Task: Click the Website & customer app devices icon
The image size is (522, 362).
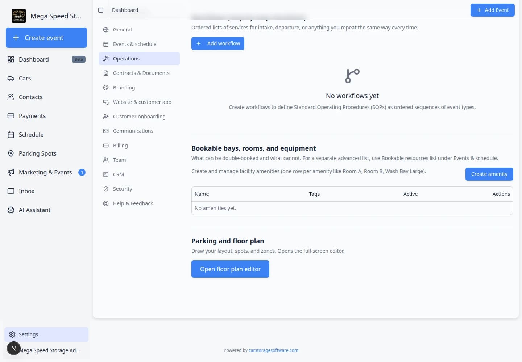Action: (x=106, y=102)
